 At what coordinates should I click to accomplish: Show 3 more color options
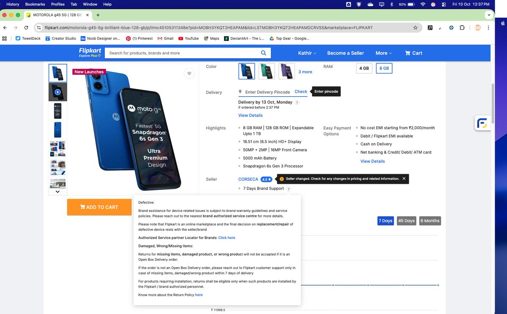coord(305,72)
